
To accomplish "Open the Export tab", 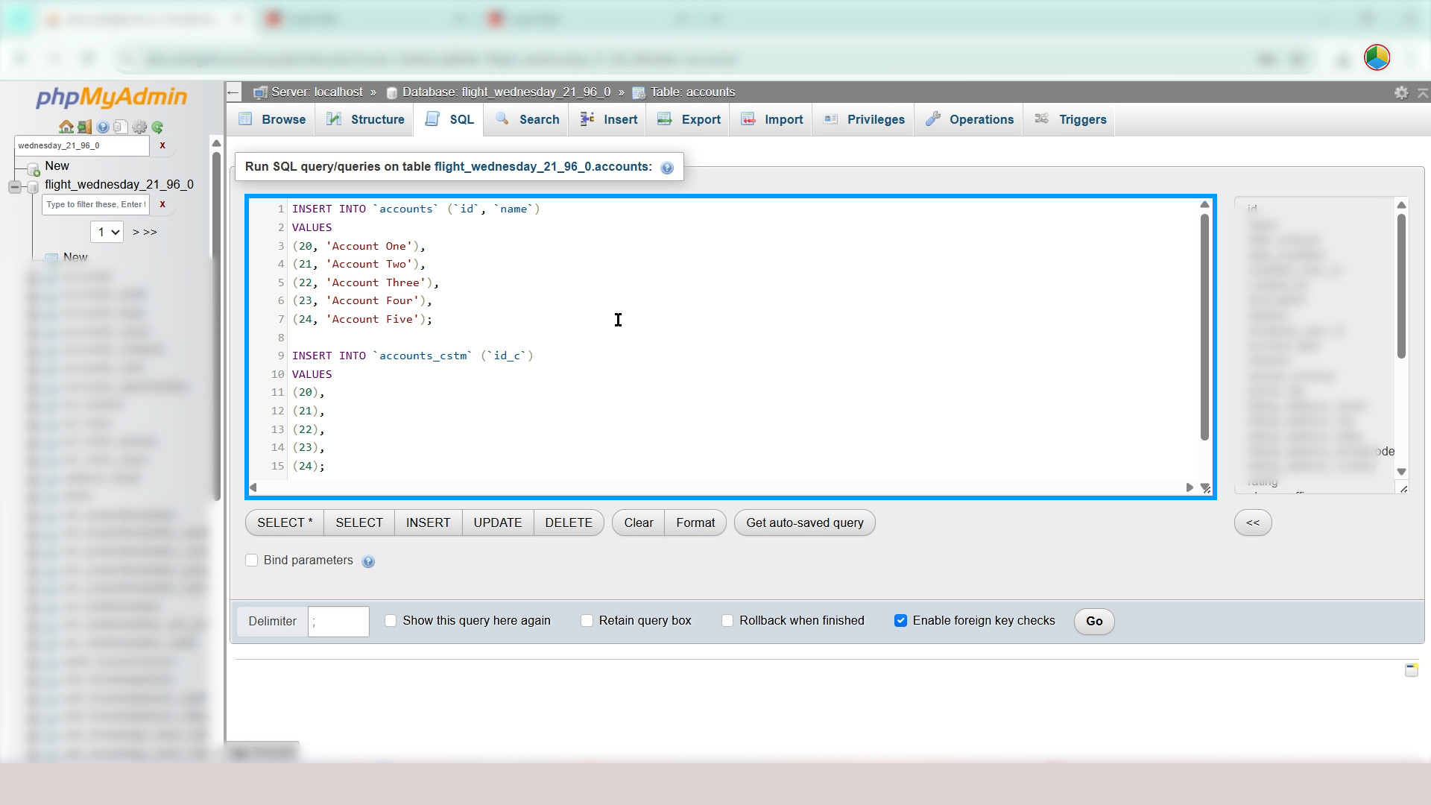I will click(689, 119).
